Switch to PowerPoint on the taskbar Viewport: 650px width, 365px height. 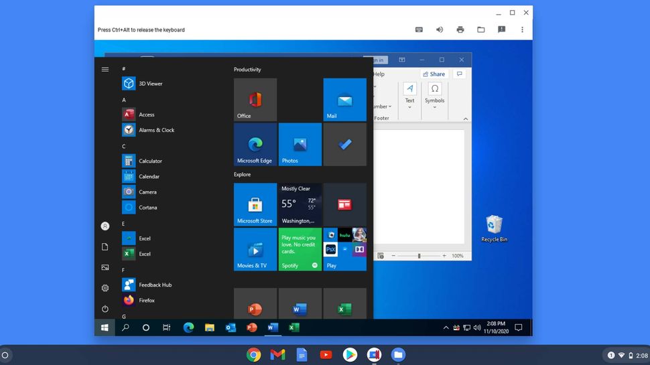(252, 327)
